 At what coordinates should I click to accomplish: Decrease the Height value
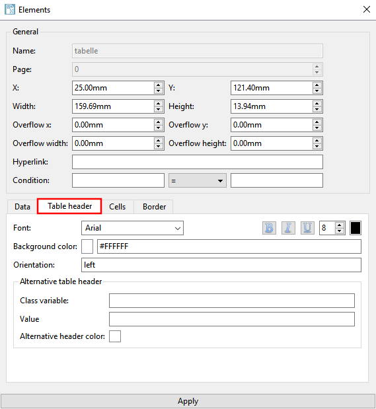coord(317,109)
